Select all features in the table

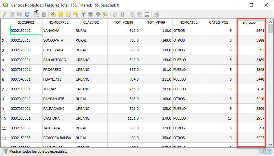click(x=61, y=14)
